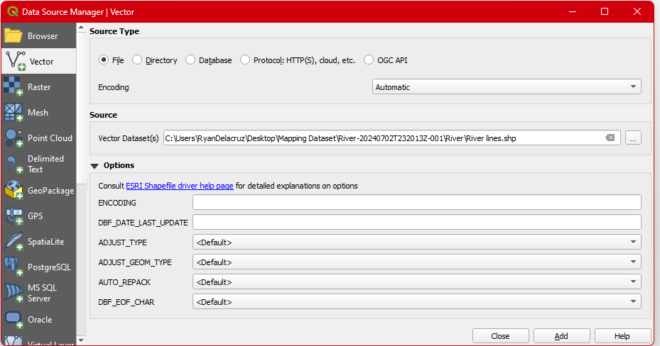Select the Directory radio button
Viewport: 660px width, 346px height.
coord(138,60)
